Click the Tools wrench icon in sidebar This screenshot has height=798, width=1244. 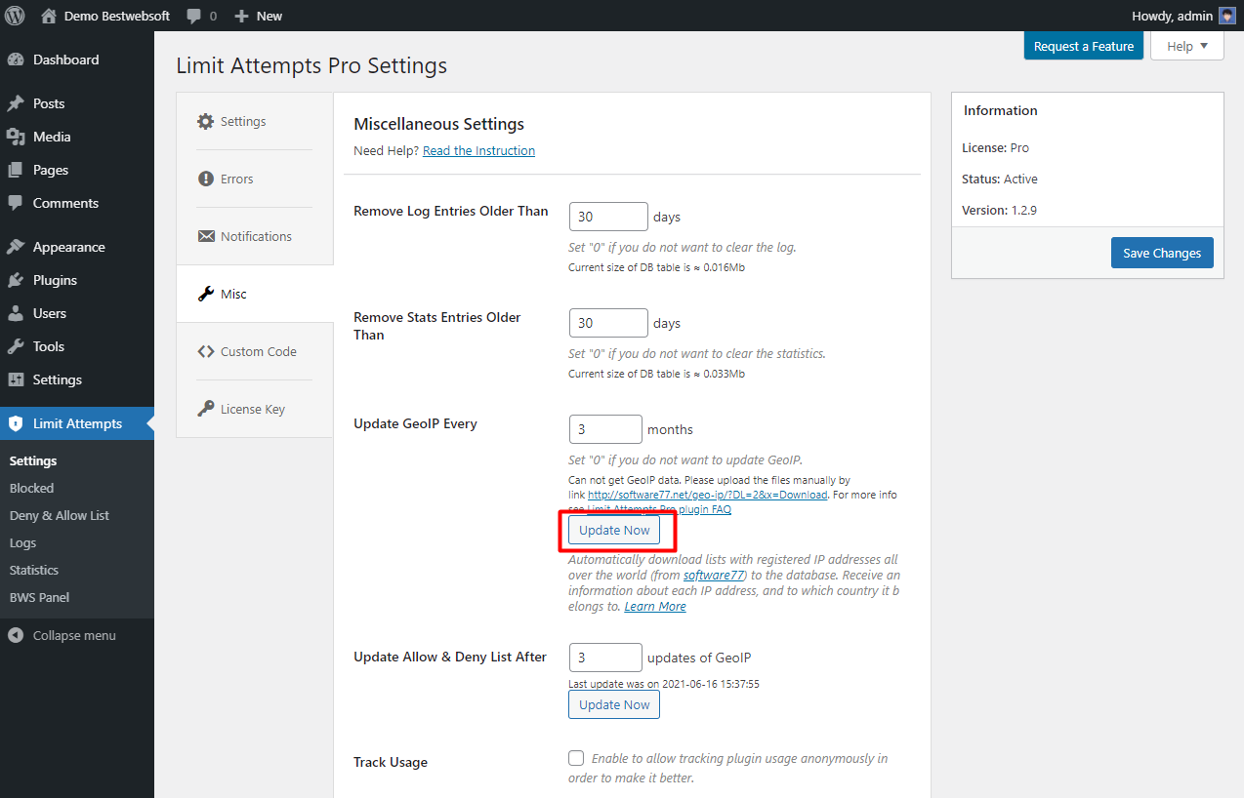click(x=16, y=346)
